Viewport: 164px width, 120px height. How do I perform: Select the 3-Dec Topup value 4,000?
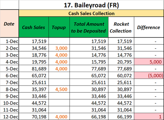click(x=59, y=55)
